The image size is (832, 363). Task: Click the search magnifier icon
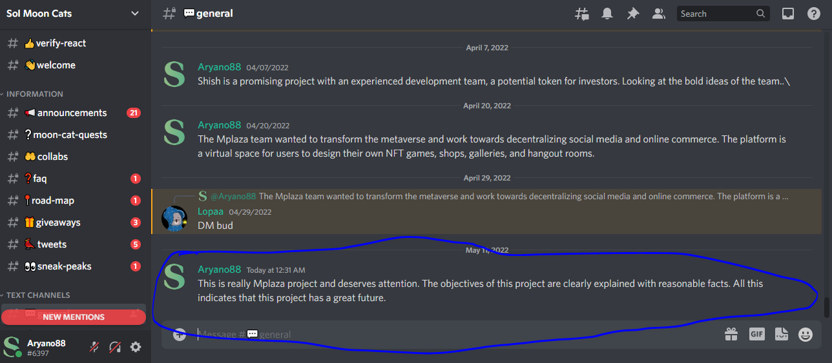[761, 14]
